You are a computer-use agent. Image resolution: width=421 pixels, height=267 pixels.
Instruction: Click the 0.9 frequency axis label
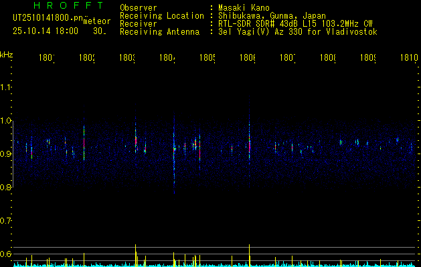(x=5, y=154)
